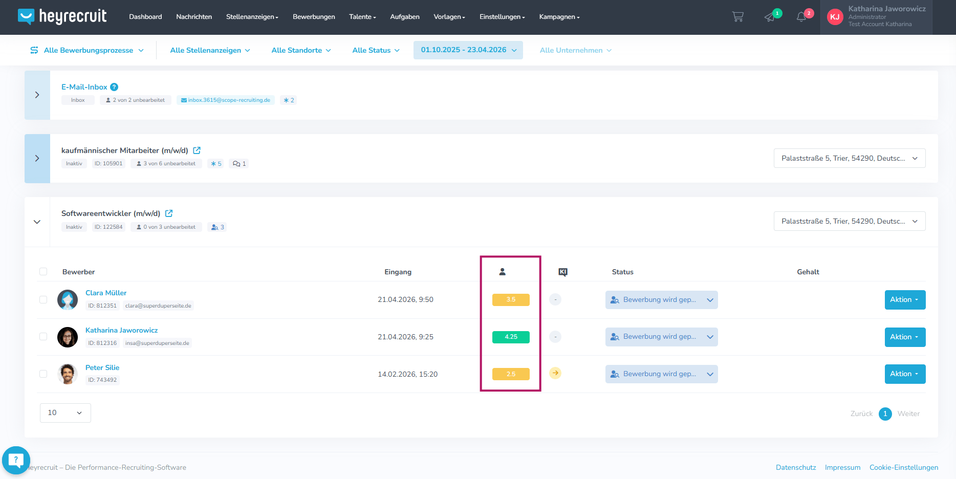Viewport: 956px width, 479px height.
Task: Open kaufmännischer Mitarbeiter external link icon
Action: click(x=197, y=150)
